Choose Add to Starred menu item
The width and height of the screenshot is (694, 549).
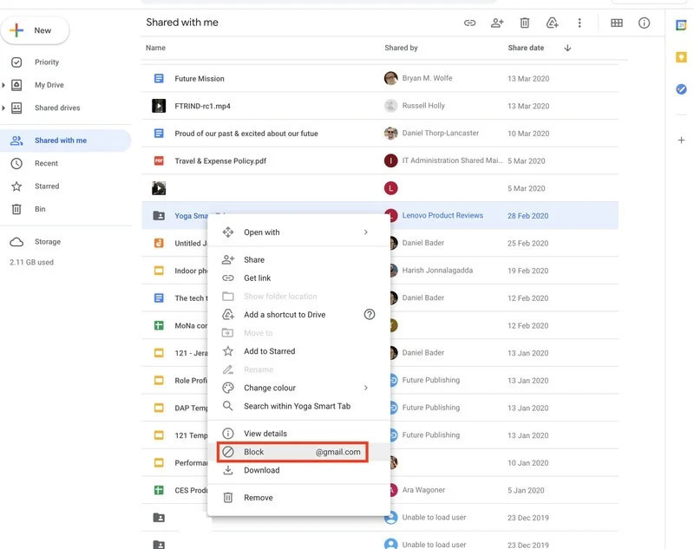point(298,351)
